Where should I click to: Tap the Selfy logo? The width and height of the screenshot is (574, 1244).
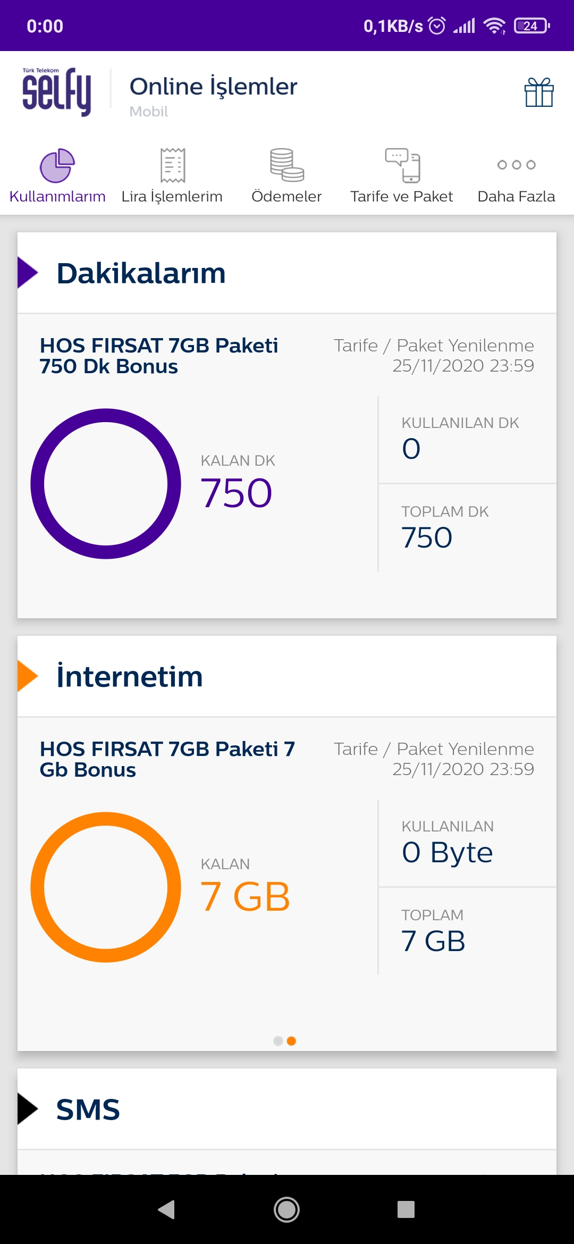(57, 91)
